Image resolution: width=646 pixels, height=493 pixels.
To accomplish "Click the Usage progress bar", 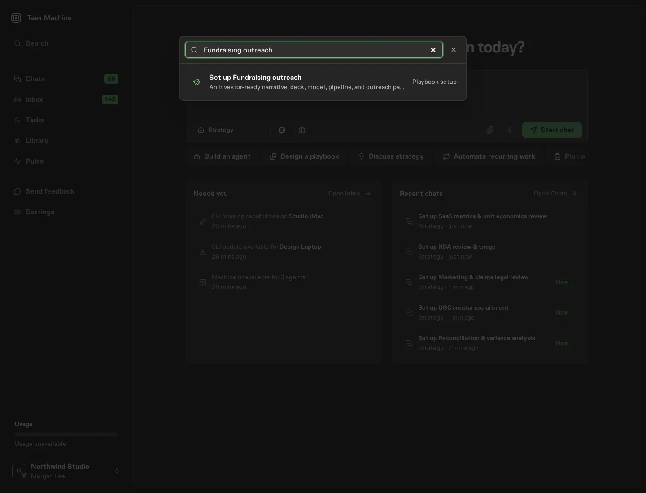I will (x=66, y=434).
